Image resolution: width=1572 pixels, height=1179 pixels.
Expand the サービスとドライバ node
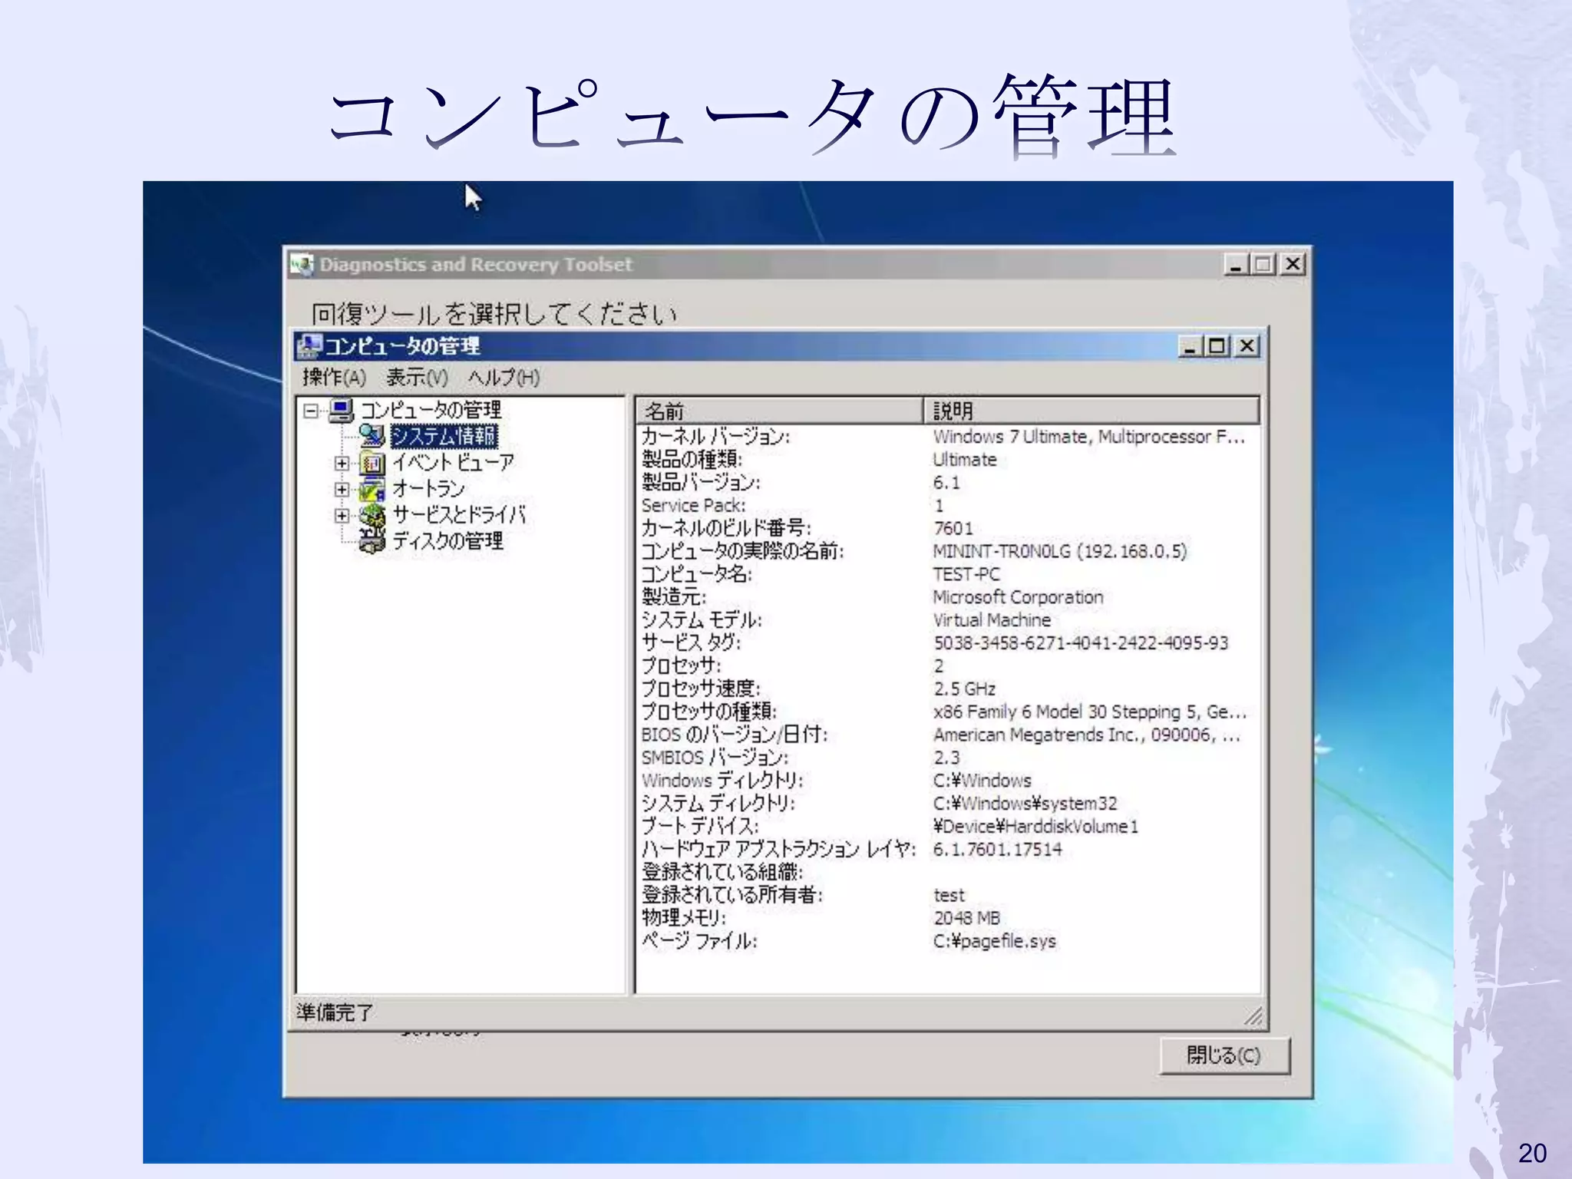point(342,515)
